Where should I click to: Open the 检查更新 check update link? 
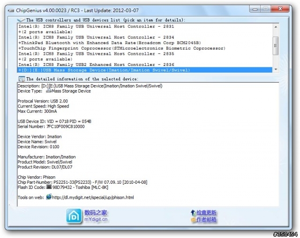point(206,212)
